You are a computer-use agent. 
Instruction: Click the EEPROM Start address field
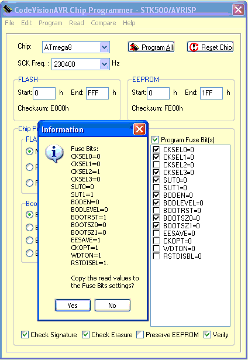[x=158, y=93]
